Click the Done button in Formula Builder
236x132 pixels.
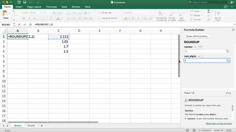[x=228, y=93]
